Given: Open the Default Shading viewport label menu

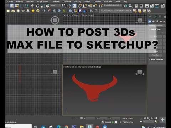Looking at the screenshot, I should tap(94, 67).
